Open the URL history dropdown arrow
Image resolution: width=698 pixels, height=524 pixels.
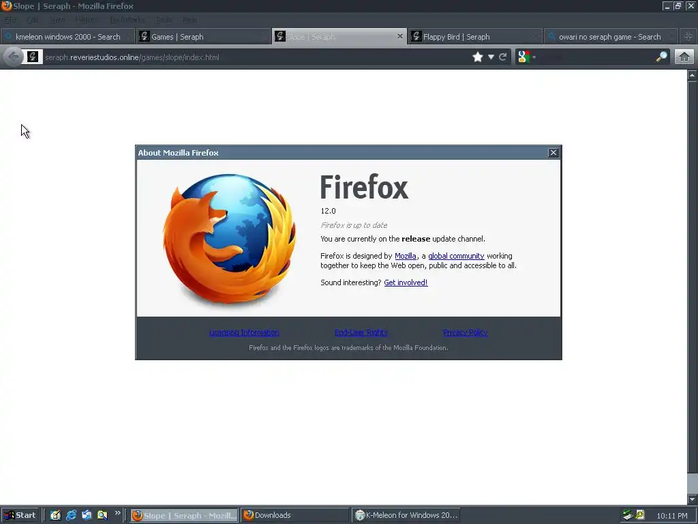click(491, 57)
